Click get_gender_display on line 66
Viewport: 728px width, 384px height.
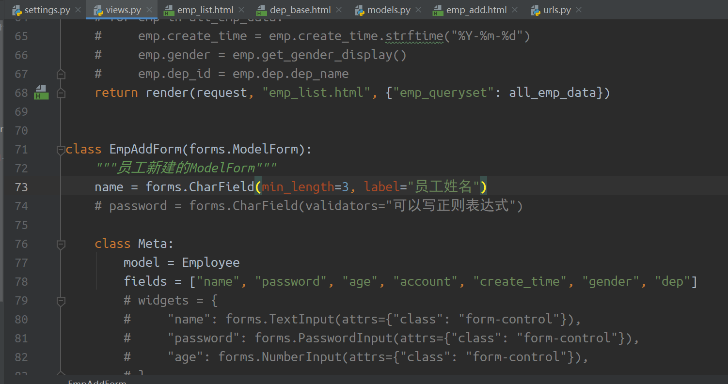click(x=326, y=55)
